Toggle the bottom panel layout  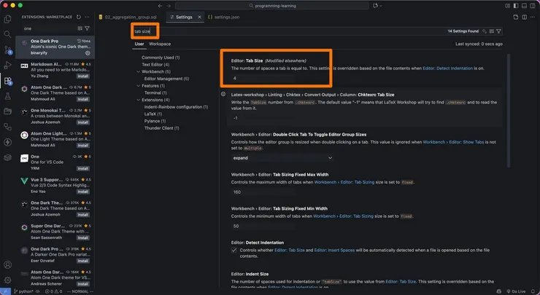pos(524,6)
